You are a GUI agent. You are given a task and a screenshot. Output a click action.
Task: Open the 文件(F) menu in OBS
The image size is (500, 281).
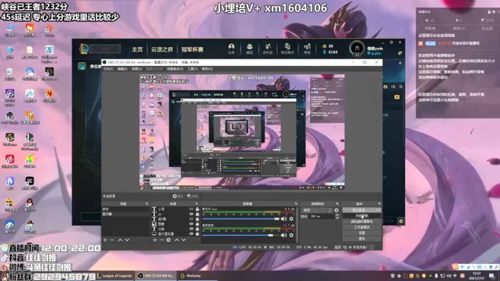[108, 69]
